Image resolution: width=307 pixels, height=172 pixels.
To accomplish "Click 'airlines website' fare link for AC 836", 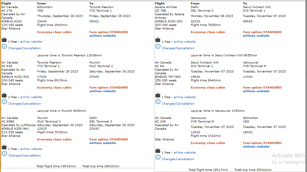I will (103, 91).
